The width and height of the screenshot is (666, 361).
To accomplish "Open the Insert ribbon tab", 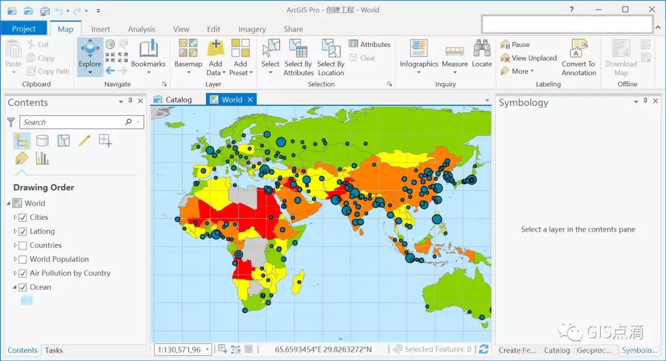I will [x=101, y=29].
